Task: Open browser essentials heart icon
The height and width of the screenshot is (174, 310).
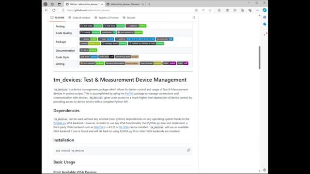Action: click(x=250, y=10)
